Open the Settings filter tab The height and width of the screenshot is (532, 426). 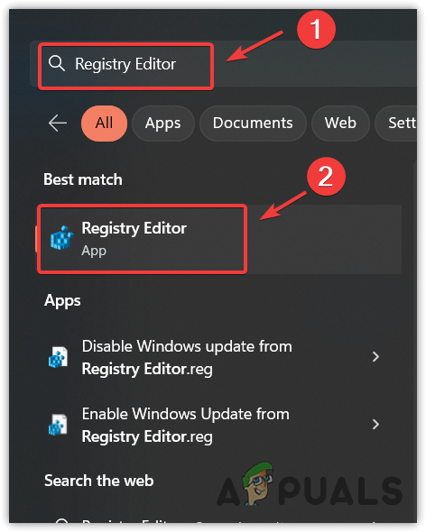click(397, 124)
